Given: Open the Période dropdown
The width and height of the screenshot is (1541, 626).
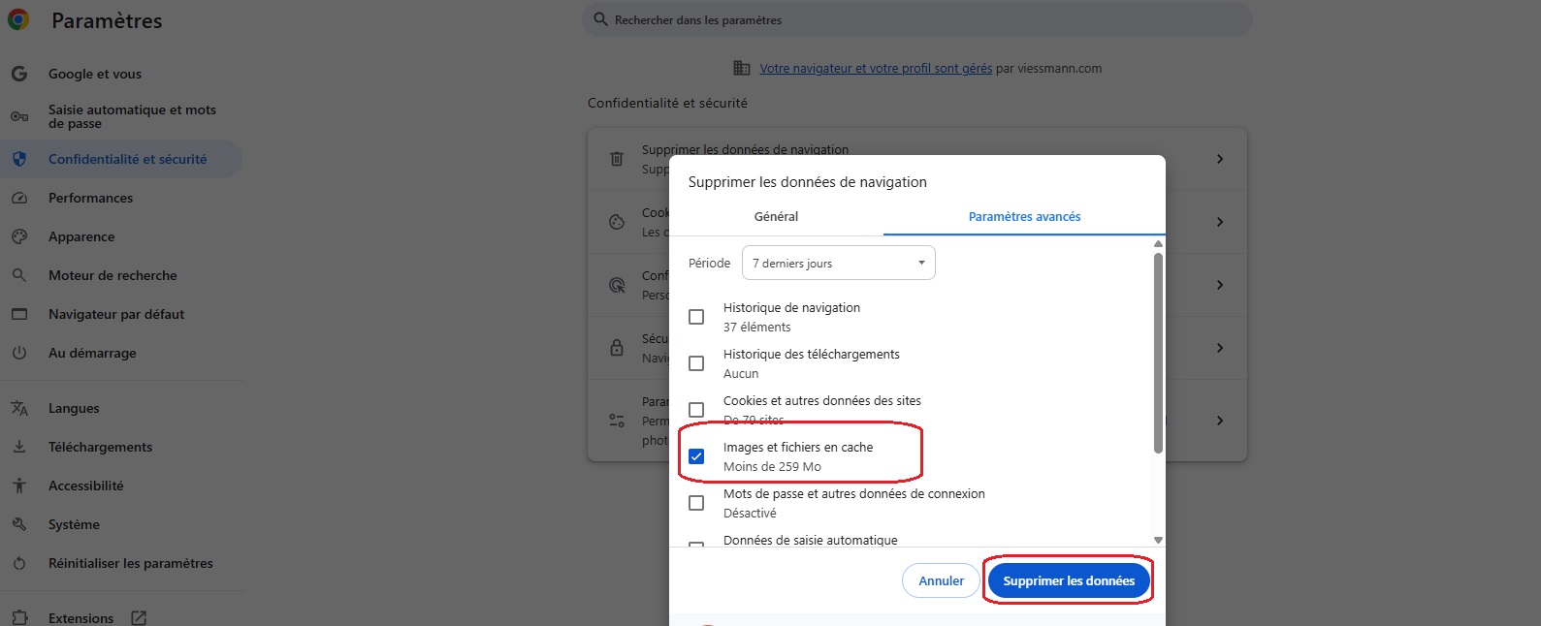Looking at the screenshot, I should coord(838,263).
